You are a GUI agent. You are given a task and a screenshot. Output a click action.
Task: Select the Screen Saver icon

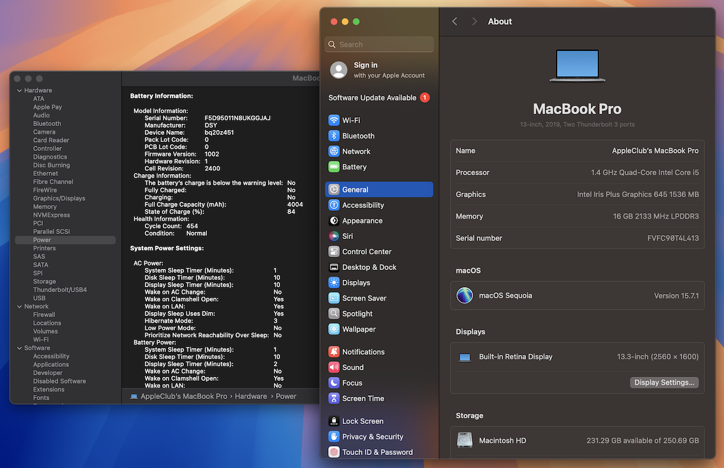tap(334, 298)
